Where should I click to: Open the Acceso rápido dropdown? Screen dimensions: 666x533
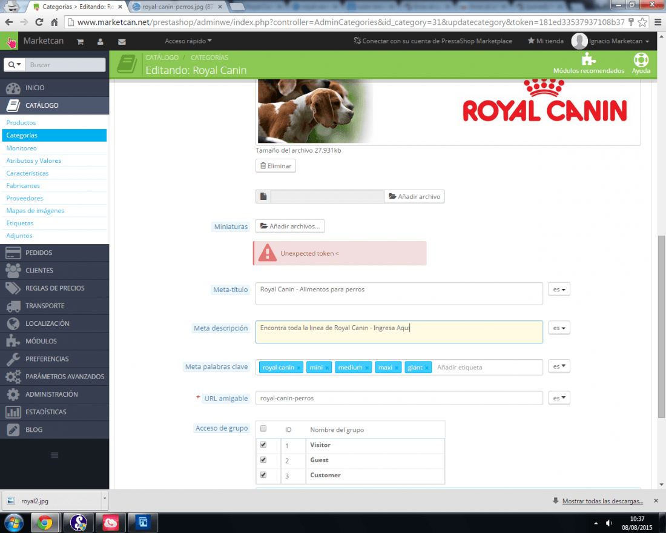[188, 41]
